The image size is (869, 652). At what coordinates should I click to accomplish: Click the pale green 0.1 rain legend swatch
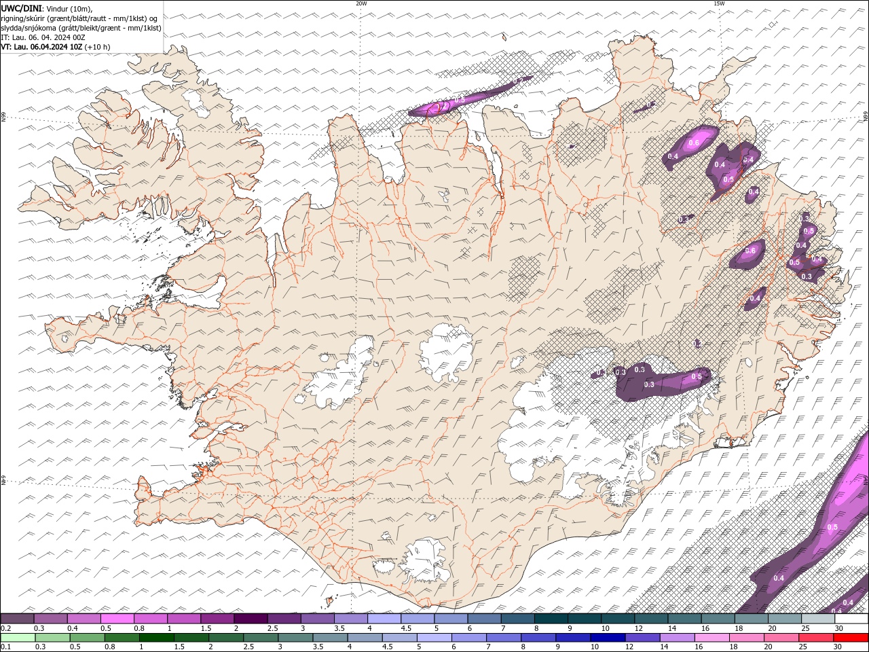18,638
